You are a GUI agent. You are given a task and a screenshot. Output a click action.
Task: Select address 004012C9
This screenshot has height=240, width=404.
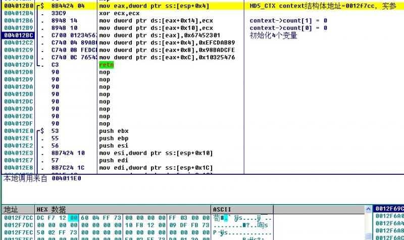click(19, 50)
